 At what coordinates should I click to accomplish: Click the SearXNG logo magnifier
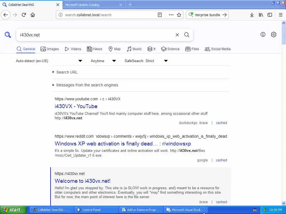[x=8, y=35]
